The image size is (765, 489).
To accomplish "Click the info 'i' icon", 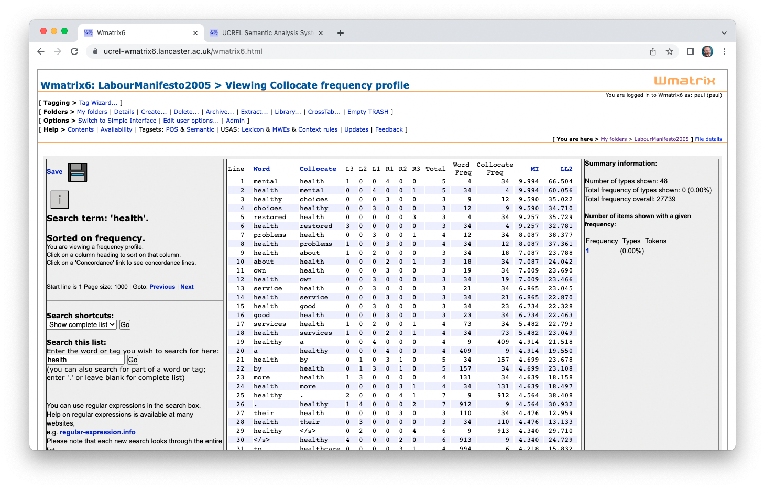I will pyautogui.click(x=60, y=200).
